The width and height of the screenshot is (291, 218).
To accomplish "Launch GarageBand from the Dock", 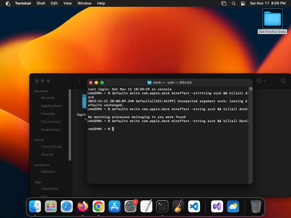I will pyautogui.click(x=178, y=206).
